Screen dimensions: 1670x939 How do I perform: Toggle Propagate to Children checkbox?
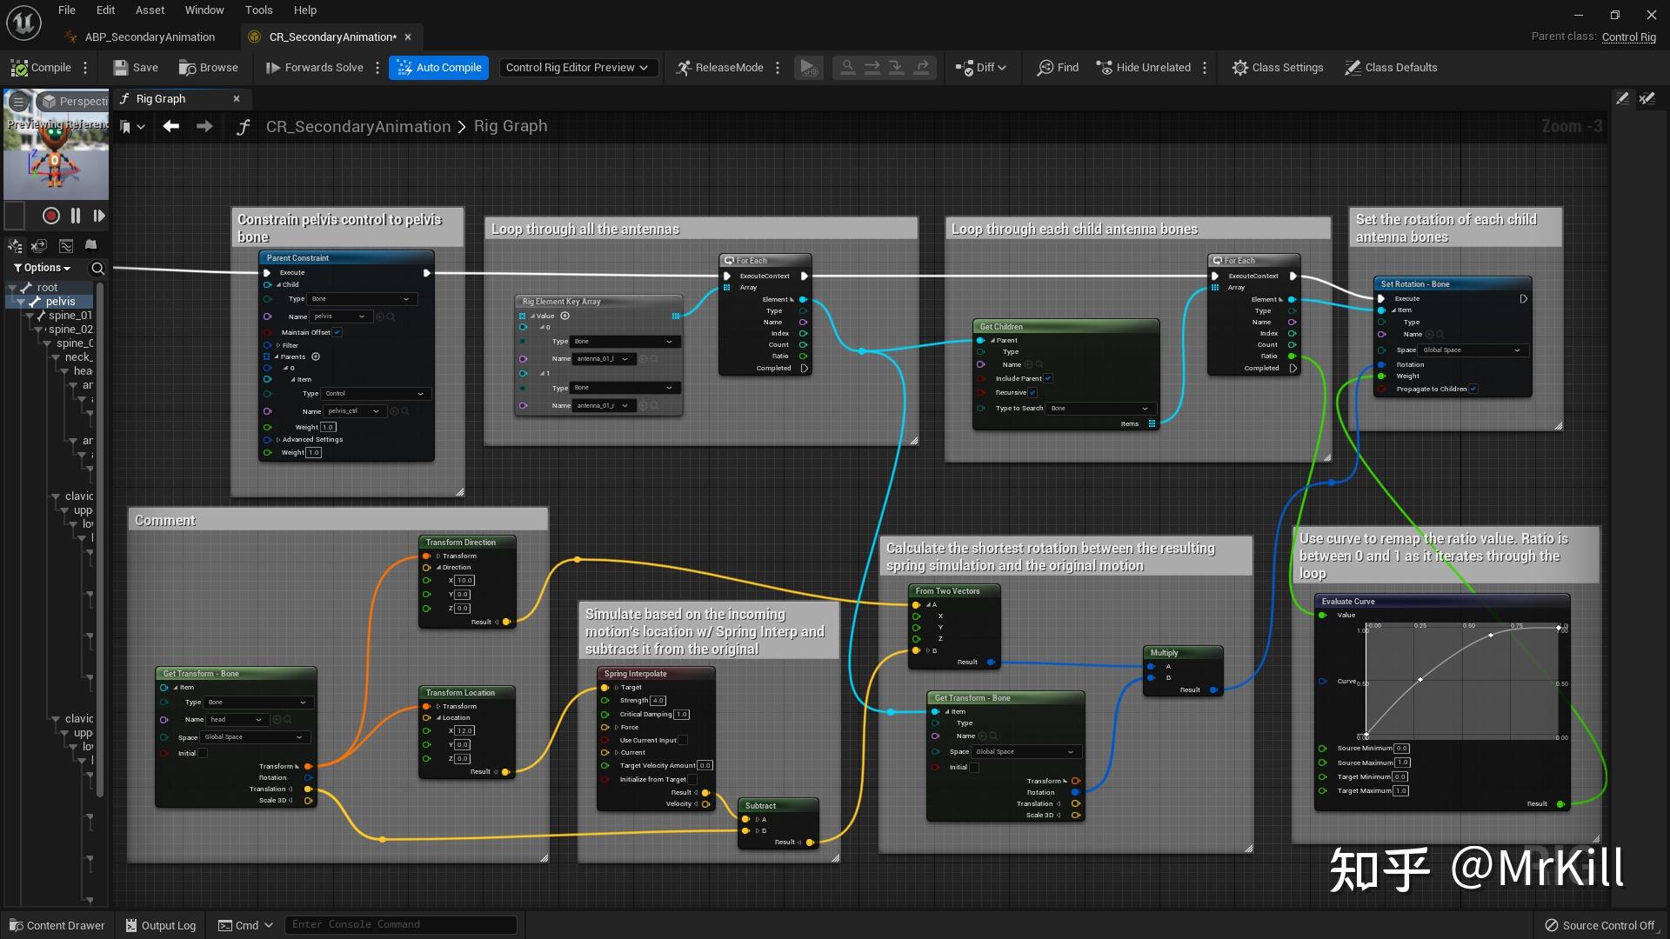[1473, 390]
